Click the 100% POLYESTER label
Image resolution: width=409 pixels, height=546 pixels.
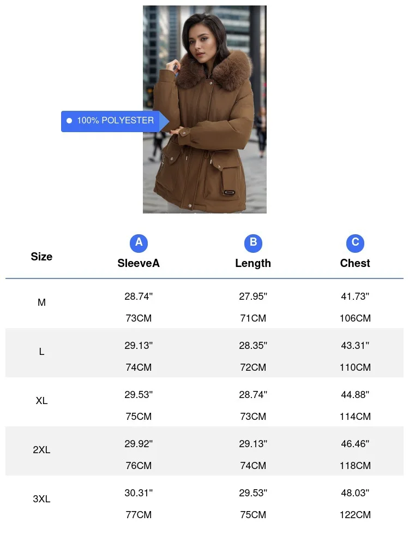pyautogui.click(x=115, y=121)
